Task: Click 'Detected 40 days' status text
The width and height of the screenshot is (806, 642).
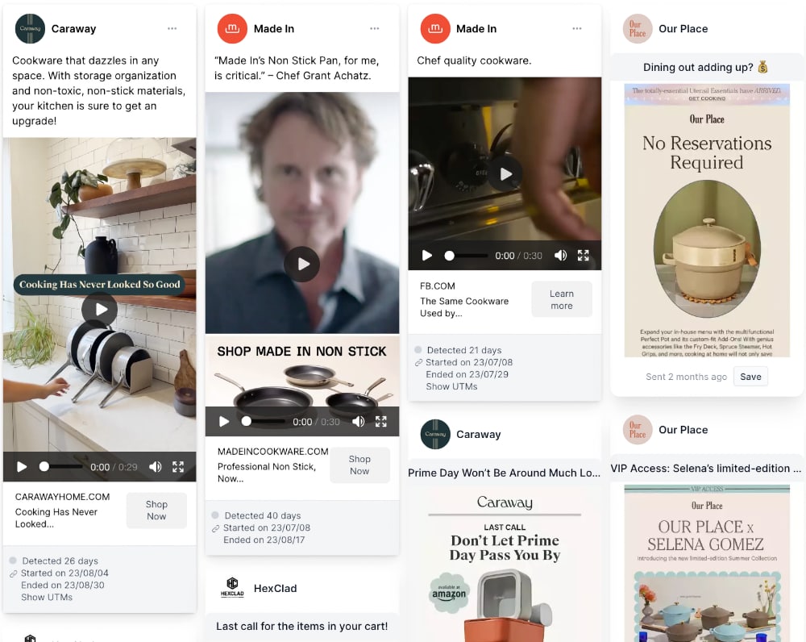Action: 263,515
